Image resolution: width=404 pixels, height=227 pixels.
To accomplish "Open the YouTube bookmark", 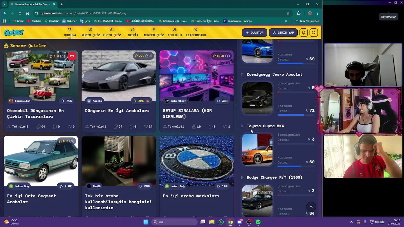I will (34, 21).
